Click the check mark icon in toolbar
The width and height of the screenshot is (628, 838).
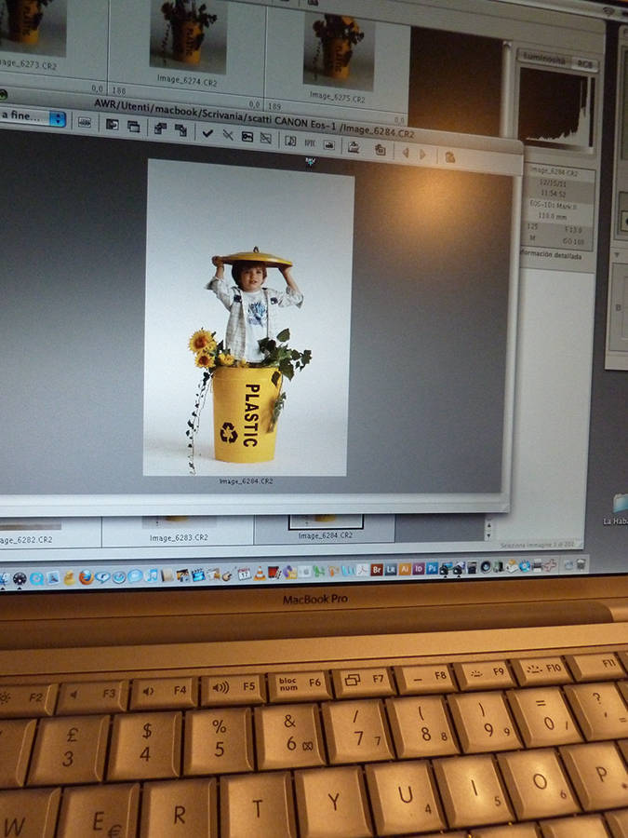click(x=207, y=134)
